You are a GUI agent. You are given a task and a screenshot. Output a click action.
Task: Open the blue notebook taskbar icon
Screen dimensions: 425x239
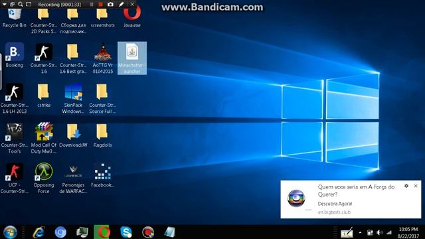click(x=169, y=232)
